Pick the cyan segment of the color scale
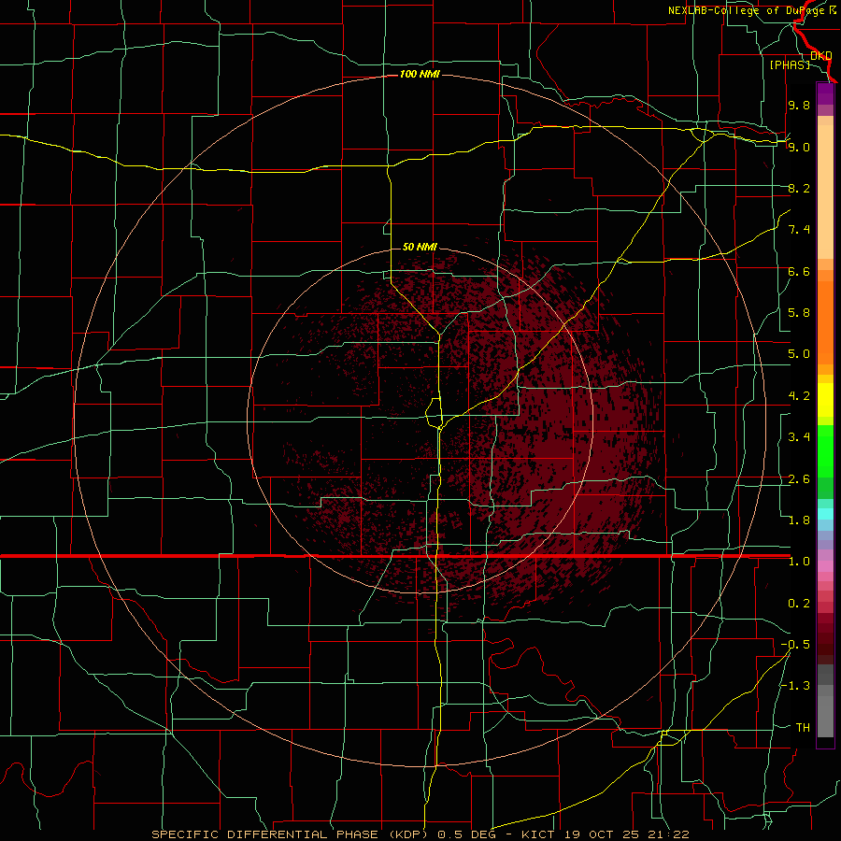 825,514
